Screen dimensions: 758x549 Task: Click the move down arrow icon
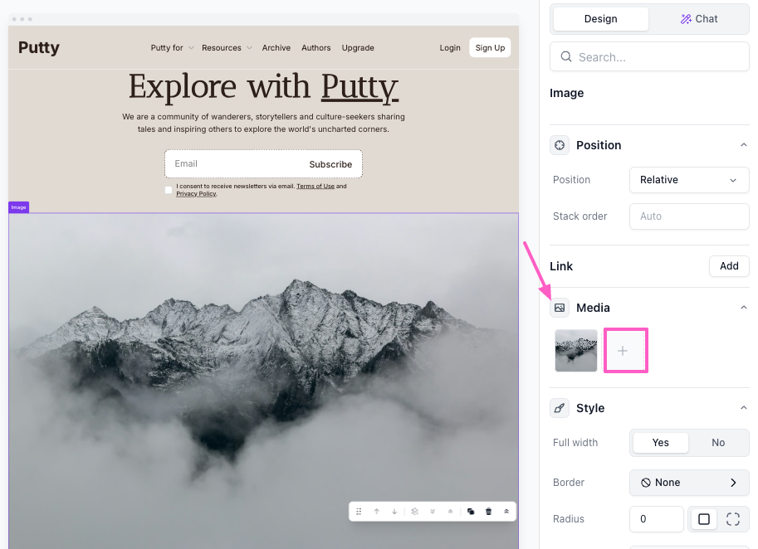tap(394, 512)
